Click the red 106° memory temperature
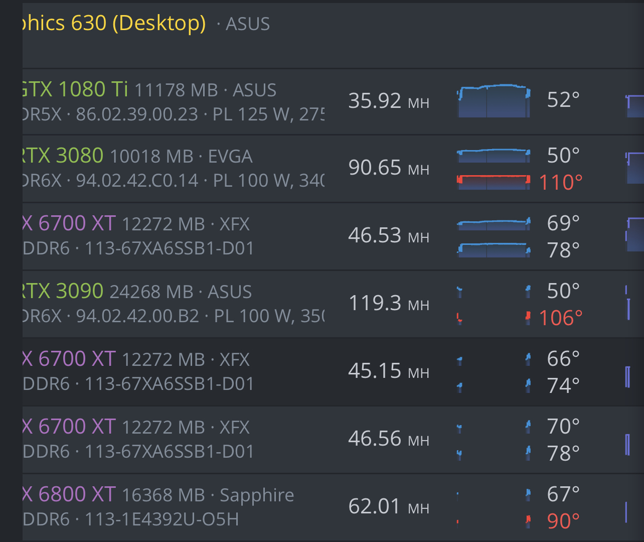 561,318
